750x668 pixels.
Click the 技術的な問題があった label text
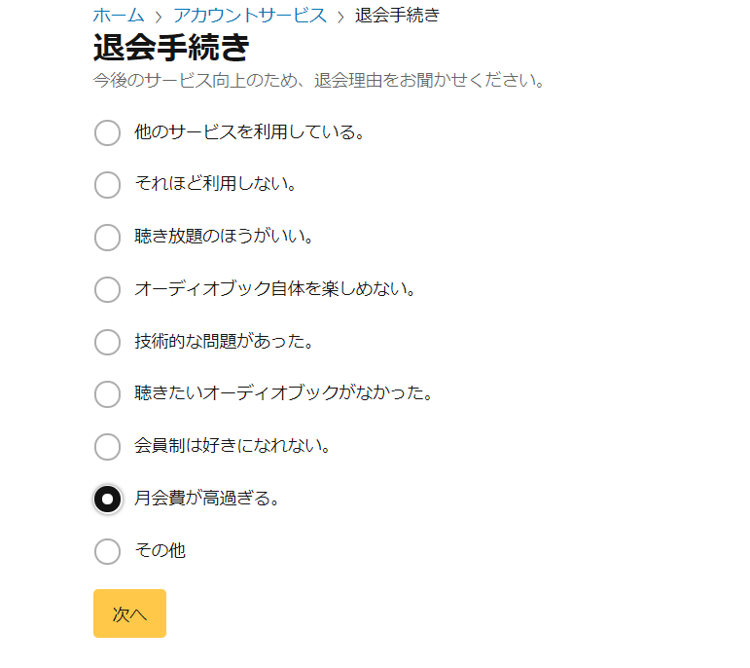coord(223,342)
